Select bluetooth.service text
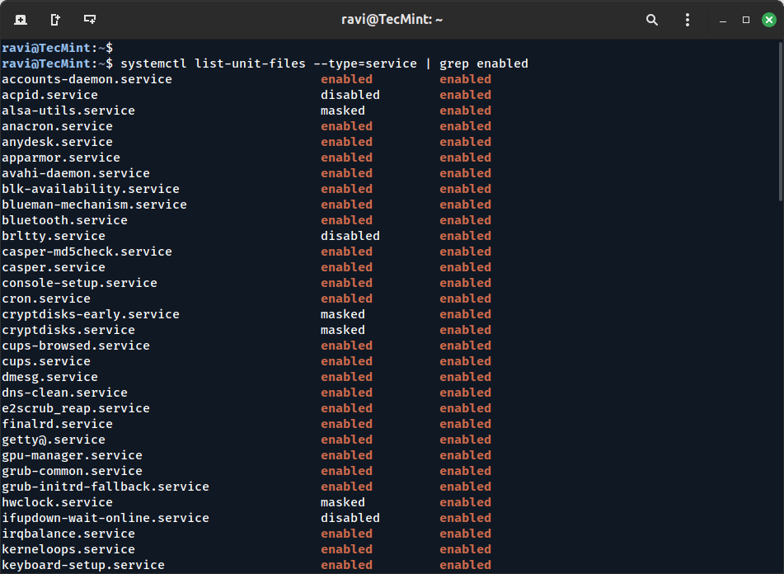The width and height of the screenshot is (784, 574). coord(64,220)
